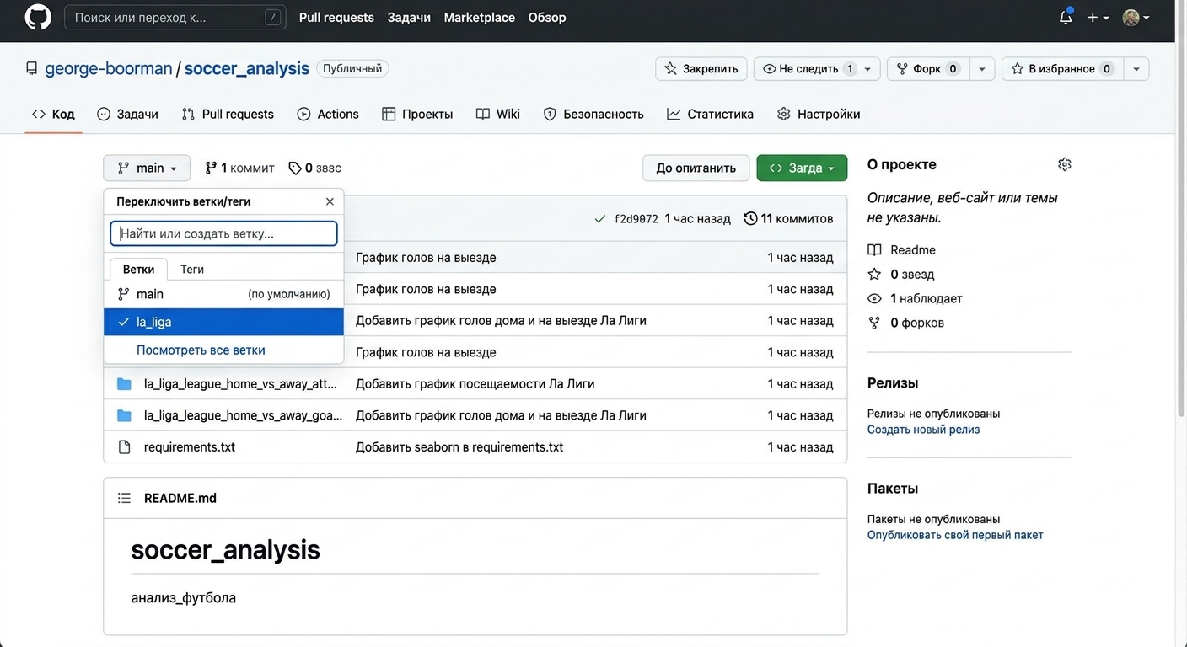This screenshot has height=647, width=1187.
Task: Click folder icon of la_liga_league_home_vs_away_goa row
Action: pyautogui.click(x=124, y=415)
